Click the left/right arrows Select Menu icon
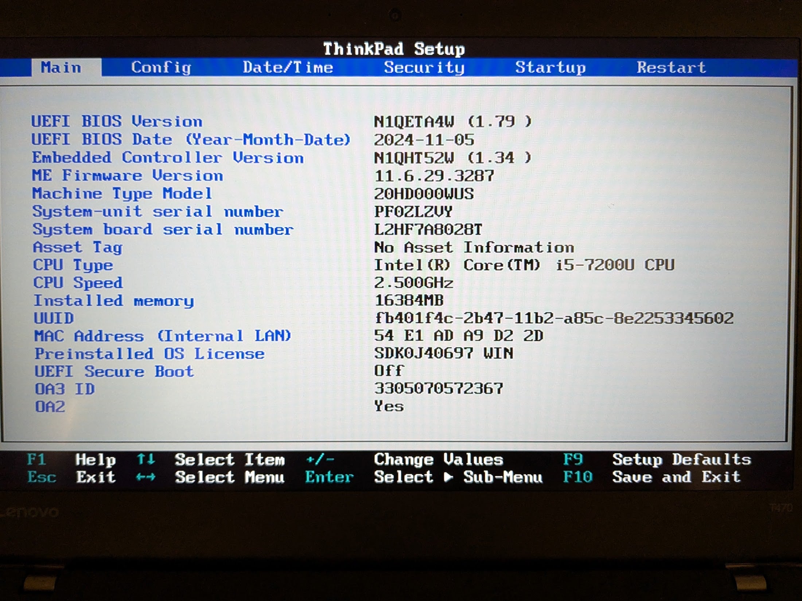Image resolution: width=802 pixels, height=601 pixels. coord(146,477)
